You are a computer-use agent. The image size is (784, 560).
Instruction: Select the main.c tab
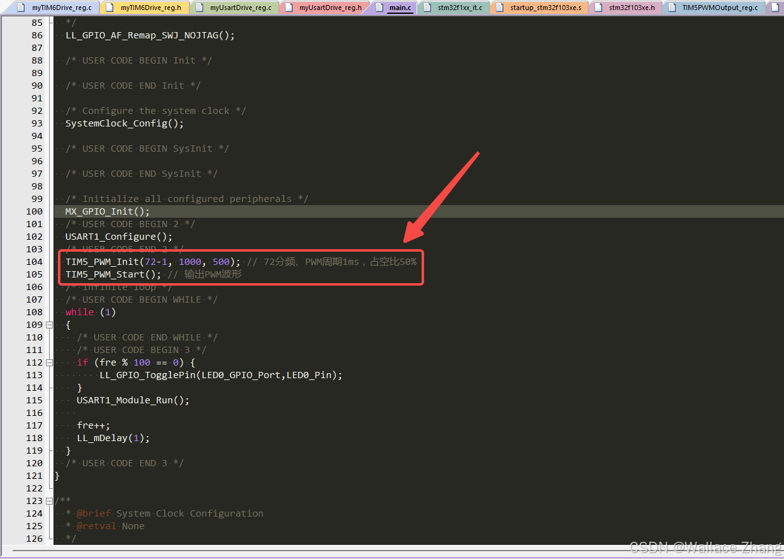393,8
